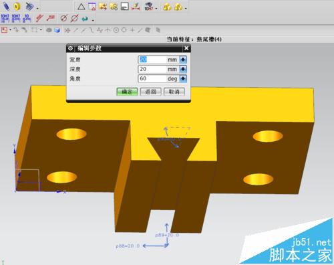Click the p89=20.0 dimension label
334x265 pixels.
[167, 235]
